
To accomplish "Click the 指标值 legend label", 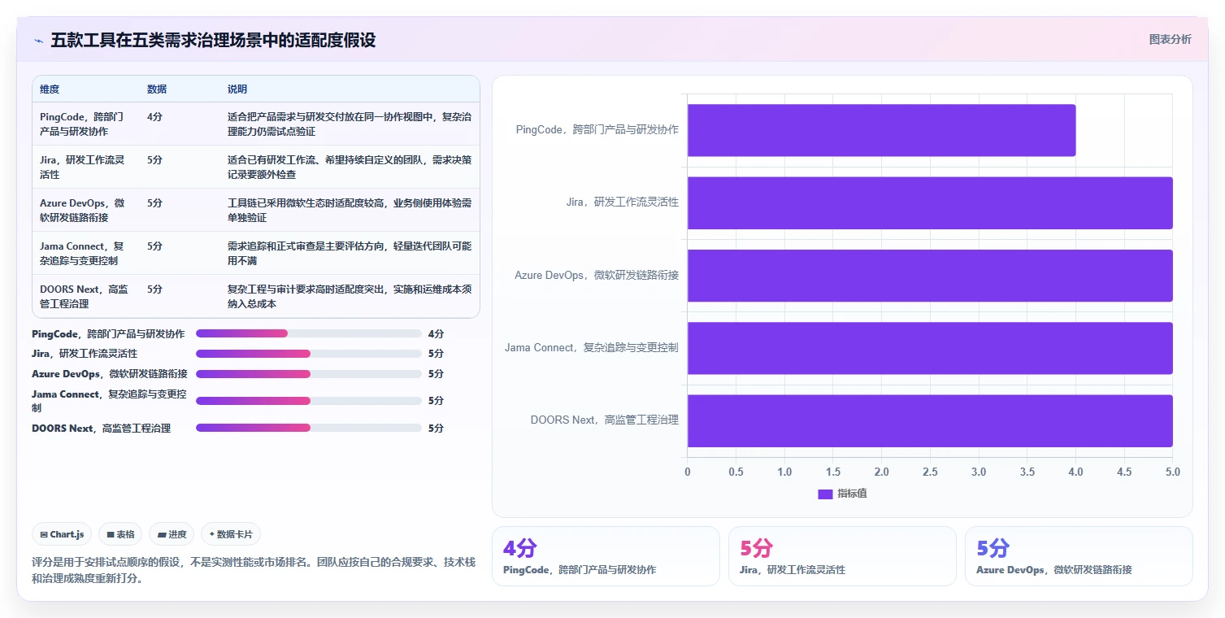I will [x=852, y=494].
